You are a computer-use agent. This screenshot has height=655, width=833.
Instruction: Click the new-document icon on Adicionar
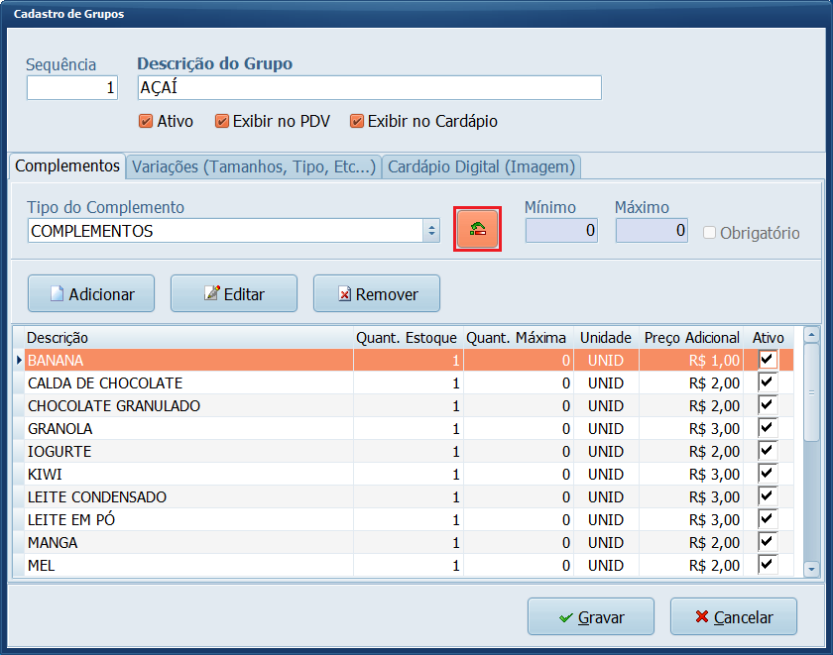click(x=59, y=292)
